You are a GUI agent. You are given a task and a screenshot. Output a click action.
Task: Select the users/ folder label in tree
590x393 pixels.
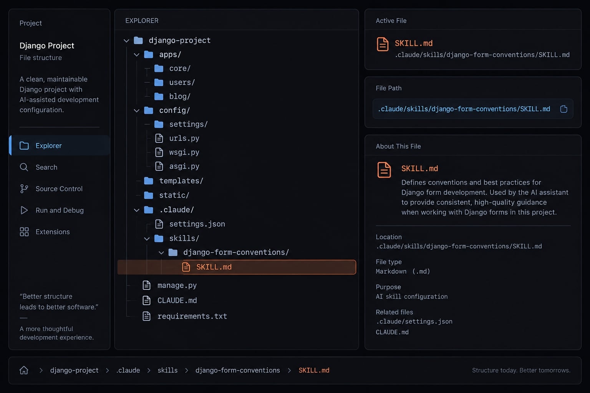pyautogui.click(x=182, y=82)
